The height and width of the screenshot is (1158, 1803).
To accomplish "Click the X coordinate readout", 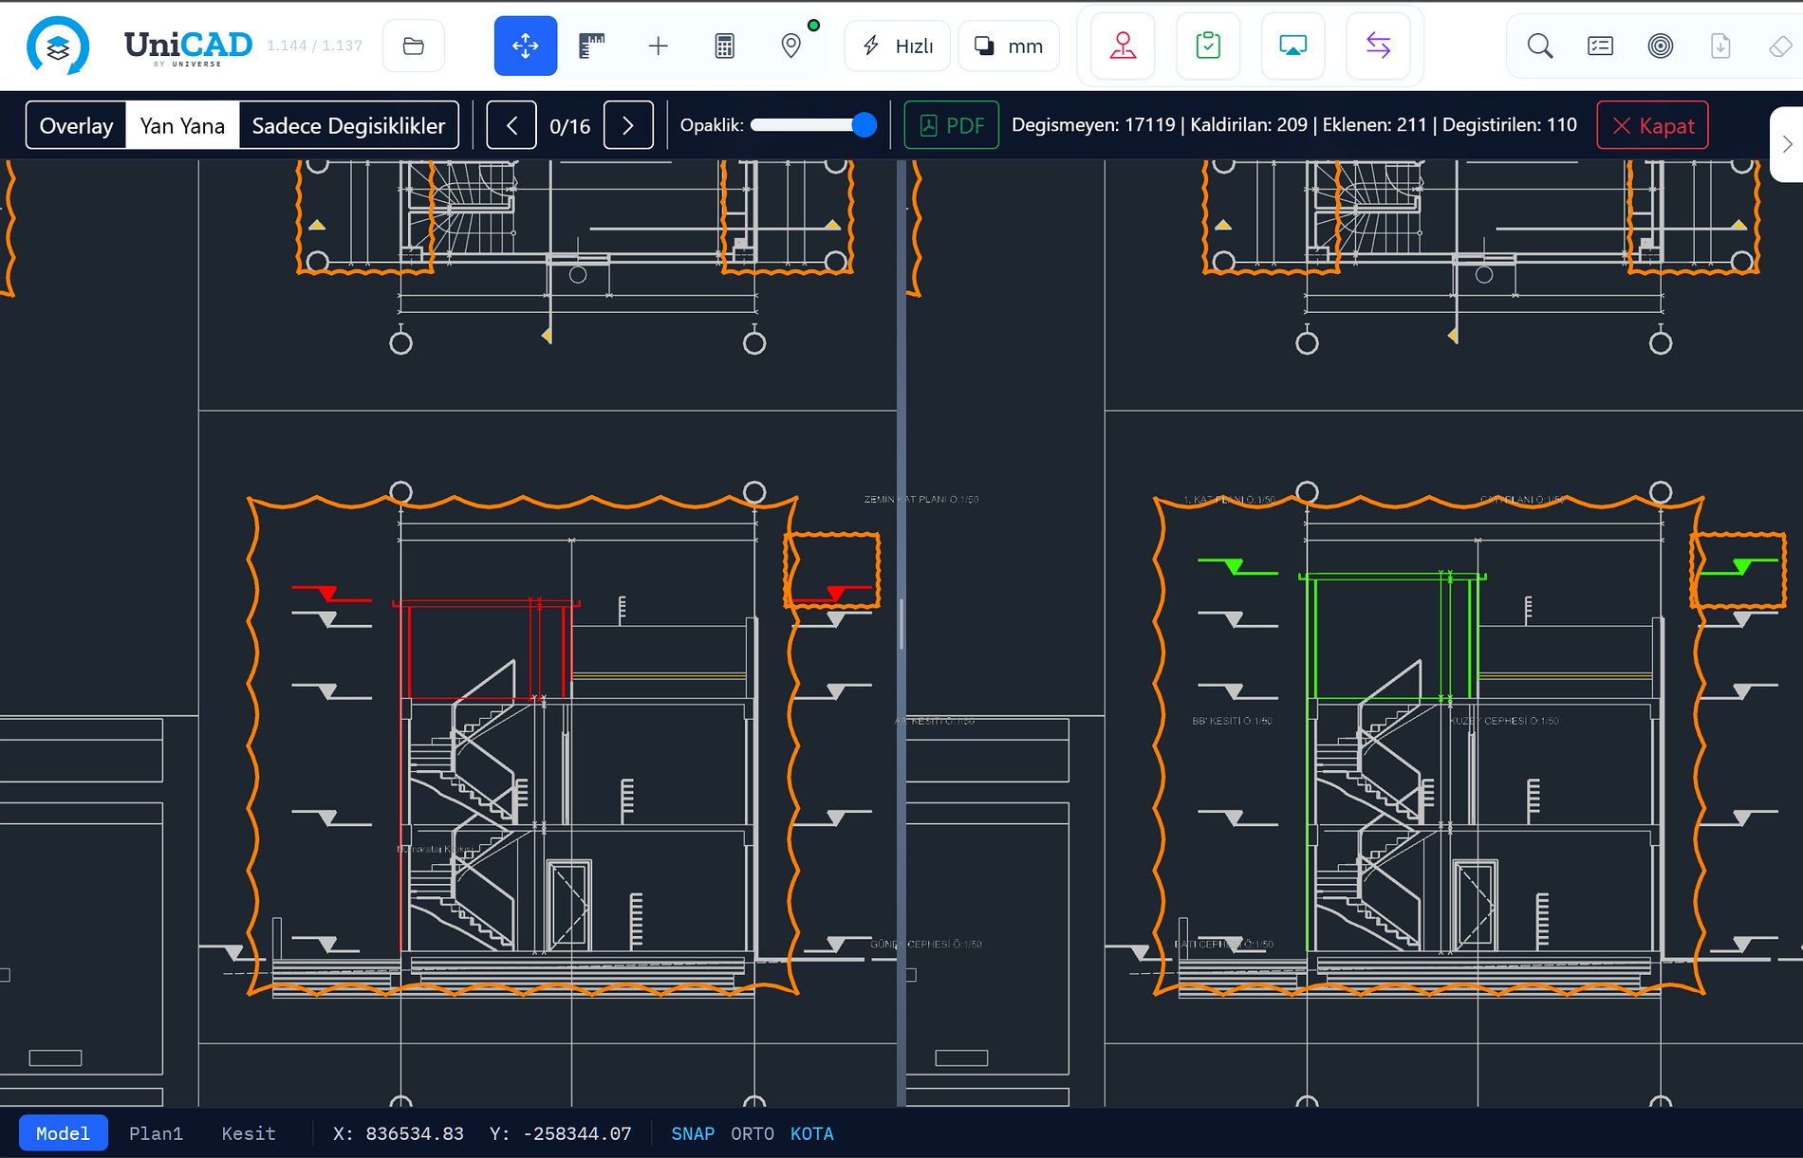I will click(x=399, y=1133).
